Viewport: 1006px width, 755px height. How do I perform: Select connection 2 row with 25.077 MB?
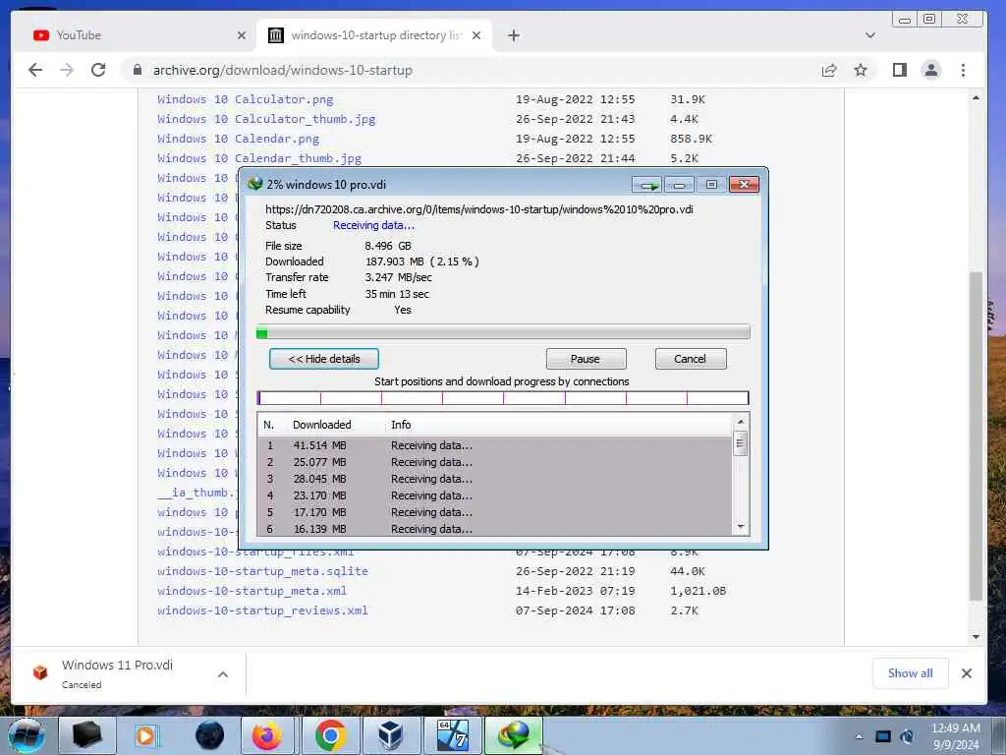pyautogui.click(x=495, y=462)
